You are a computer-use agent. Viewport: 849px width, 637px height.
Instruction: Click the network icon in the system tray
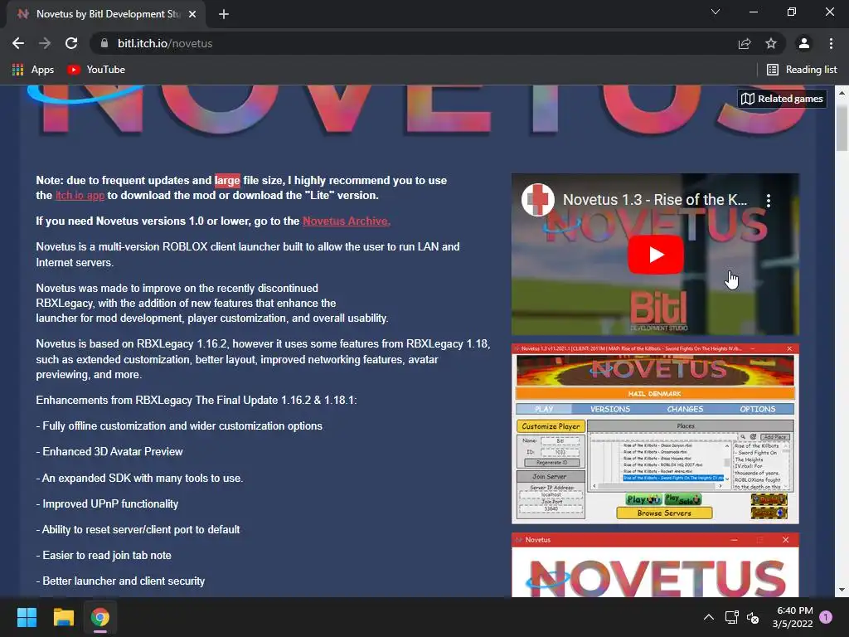pos(732,617)
